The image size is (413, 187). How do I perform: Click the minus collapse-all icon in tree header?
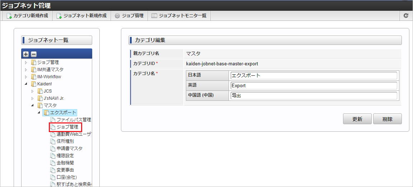pyautogui.click(x=33, y=54)
